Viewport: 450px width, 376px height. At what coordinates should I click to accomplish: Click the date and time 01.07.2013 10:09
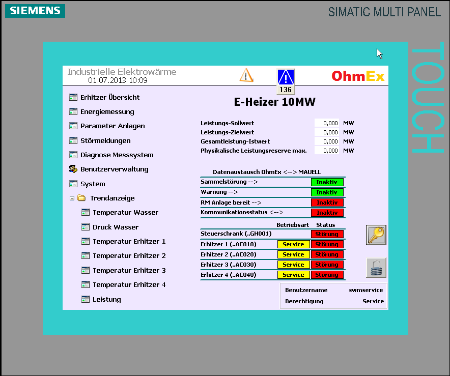(118, 80)
